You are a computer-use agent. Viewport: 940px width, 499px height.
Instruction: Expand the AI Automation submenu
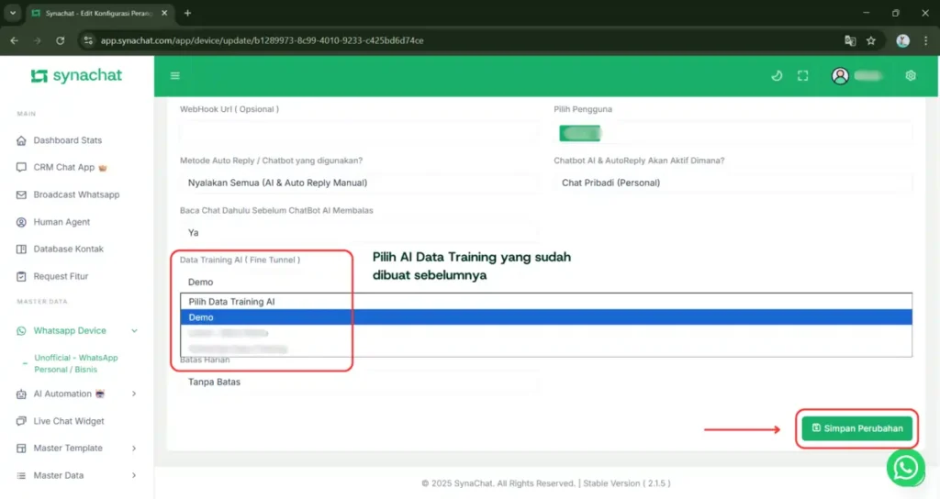134,394
